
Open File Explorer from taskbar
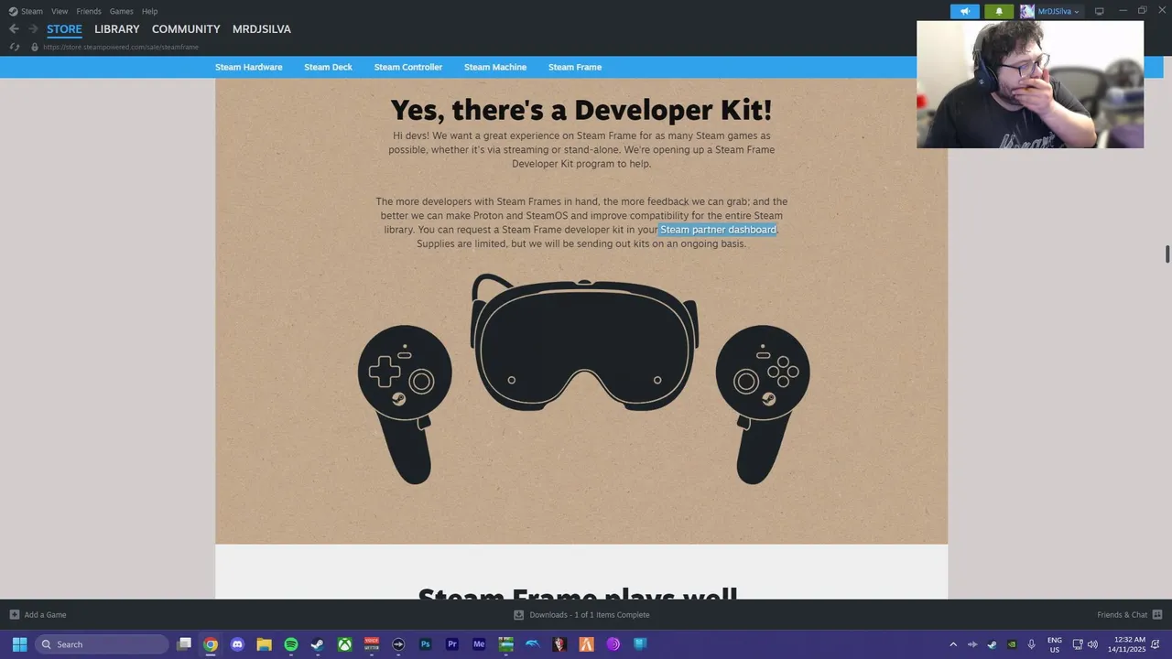(x=264, y=644)
